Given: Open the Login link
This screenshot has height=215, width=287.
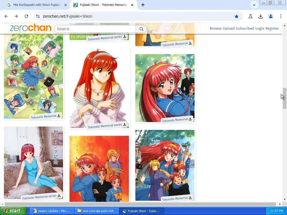Looking at the screenshot, I should pos(260,29).
